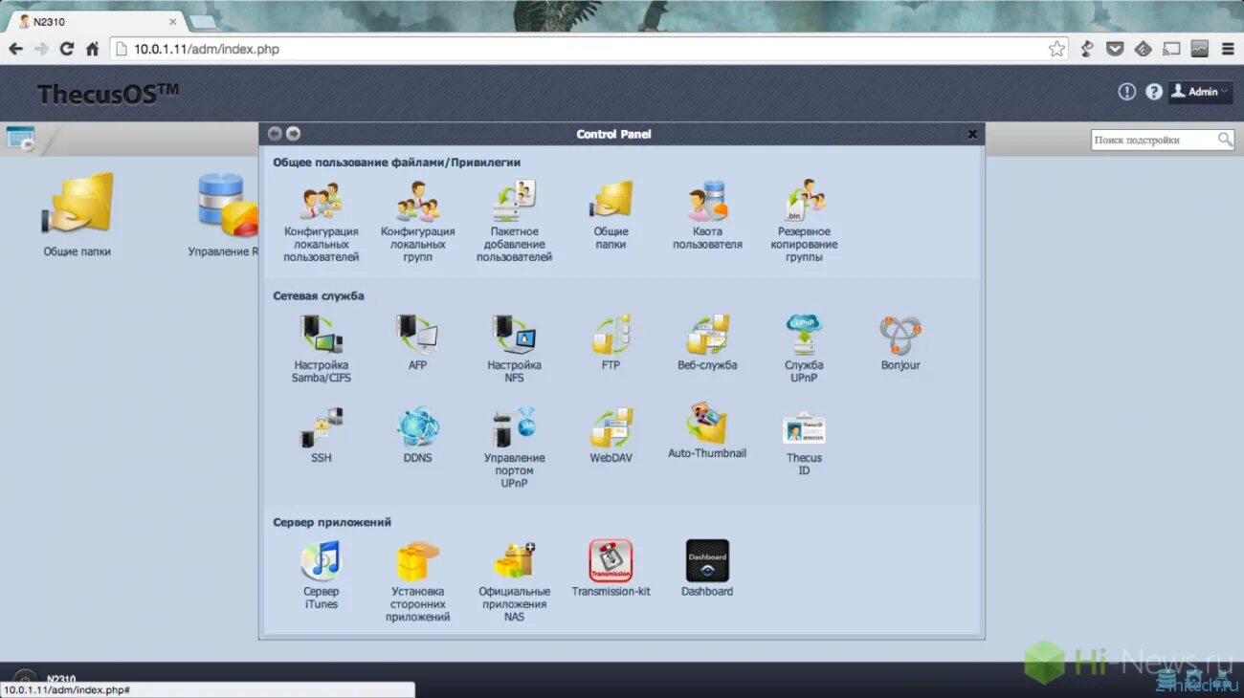Screen dimensions: 1244x698
Task: Open Bonjour settings
Action: point(900,342)
